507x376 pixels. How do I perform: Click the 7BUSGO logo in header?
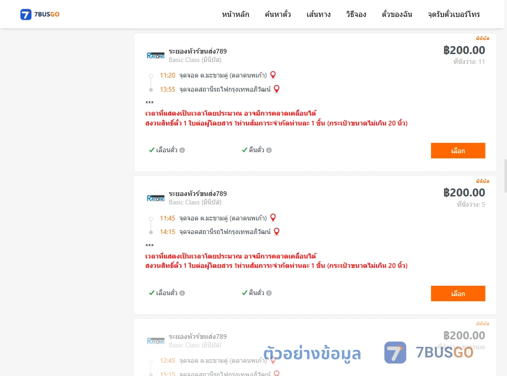pyautogui.click(x=40, y=14)
